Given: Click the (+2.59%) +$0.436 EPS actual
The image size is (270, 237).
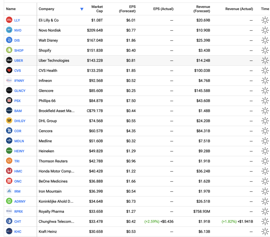Looking at the screenshot, I should point(159,221).
